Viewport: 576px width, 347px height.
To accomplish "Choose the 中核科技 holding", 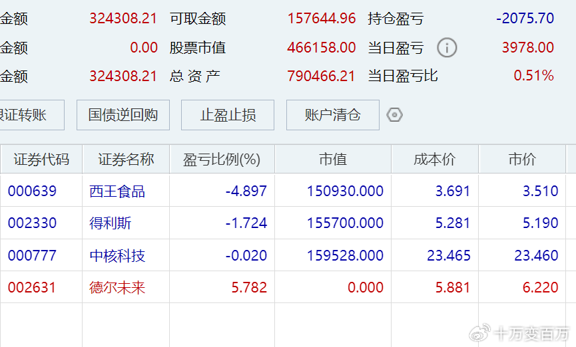I will [x=117, y=255].
